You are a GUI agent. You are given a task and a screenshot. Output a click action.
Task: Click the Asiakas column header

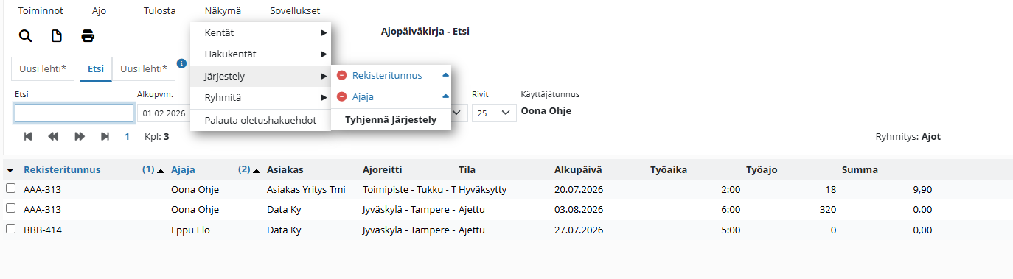(285, 170)
